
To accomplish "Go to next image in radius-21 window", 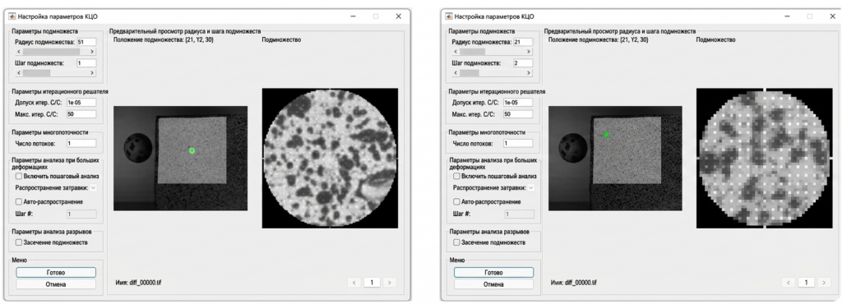I will (824, 282).
